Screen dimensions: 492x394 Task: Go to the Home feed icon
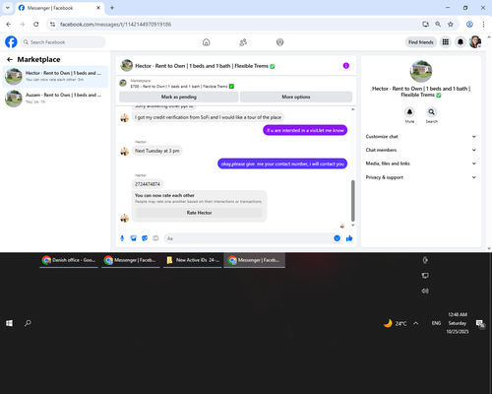tap(206, 42)
